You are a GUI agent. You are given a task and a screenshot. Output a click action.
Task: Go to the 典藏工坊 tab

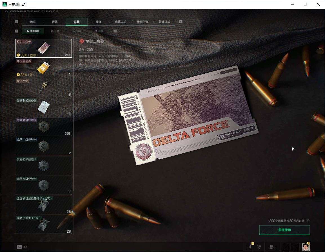(x=121, y=22)
